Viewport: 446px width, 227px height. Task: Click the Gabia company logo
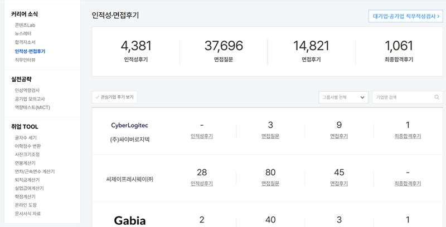tap(130, 220)
